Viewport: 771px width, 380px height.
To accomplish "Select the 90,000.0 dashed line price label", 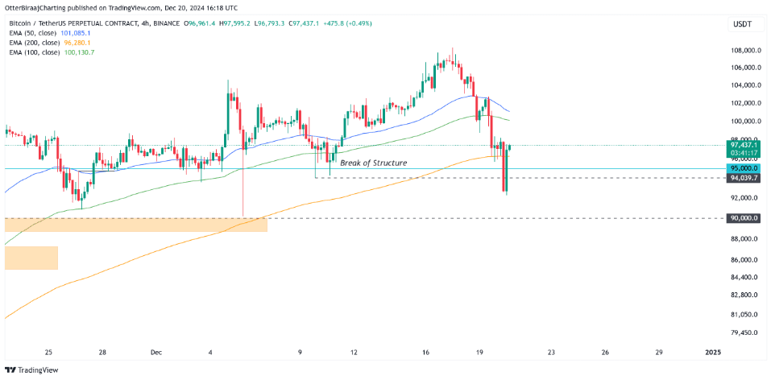I will pyautogui.click(x=744, y=217).
